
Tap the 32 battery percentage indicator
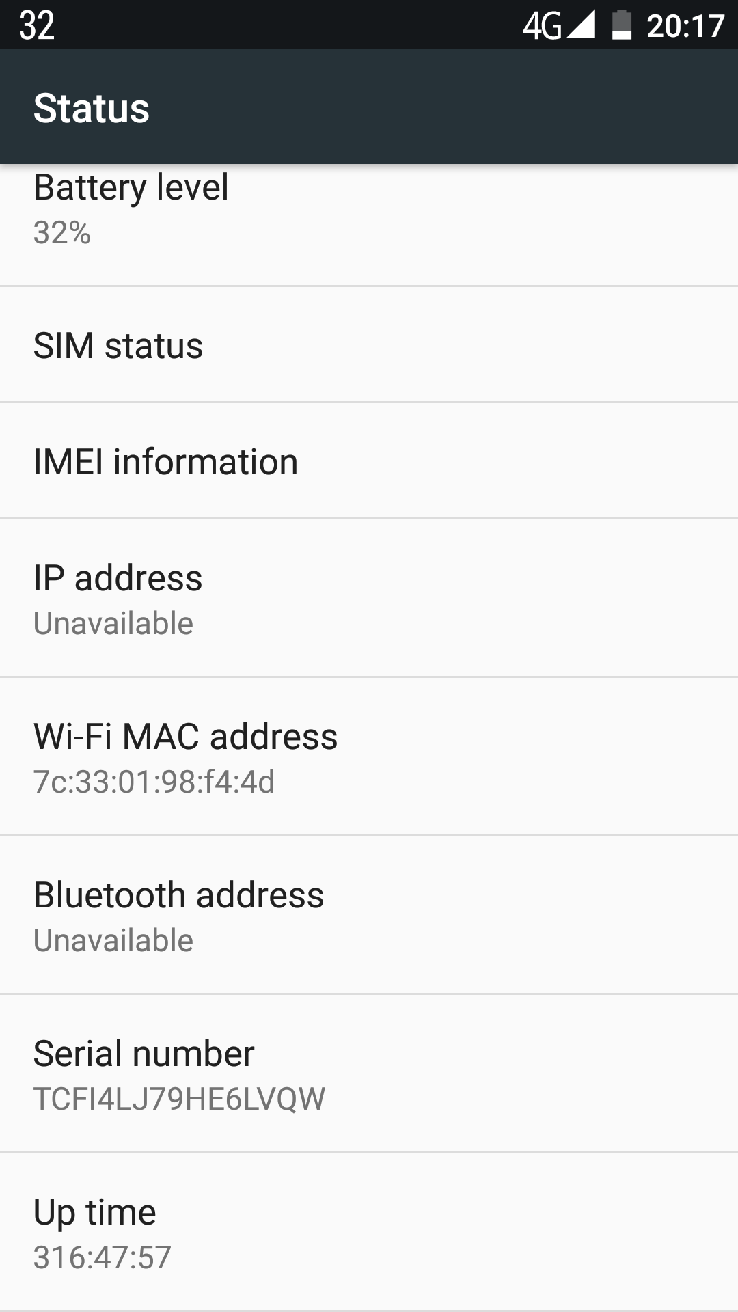coord(37,25)
